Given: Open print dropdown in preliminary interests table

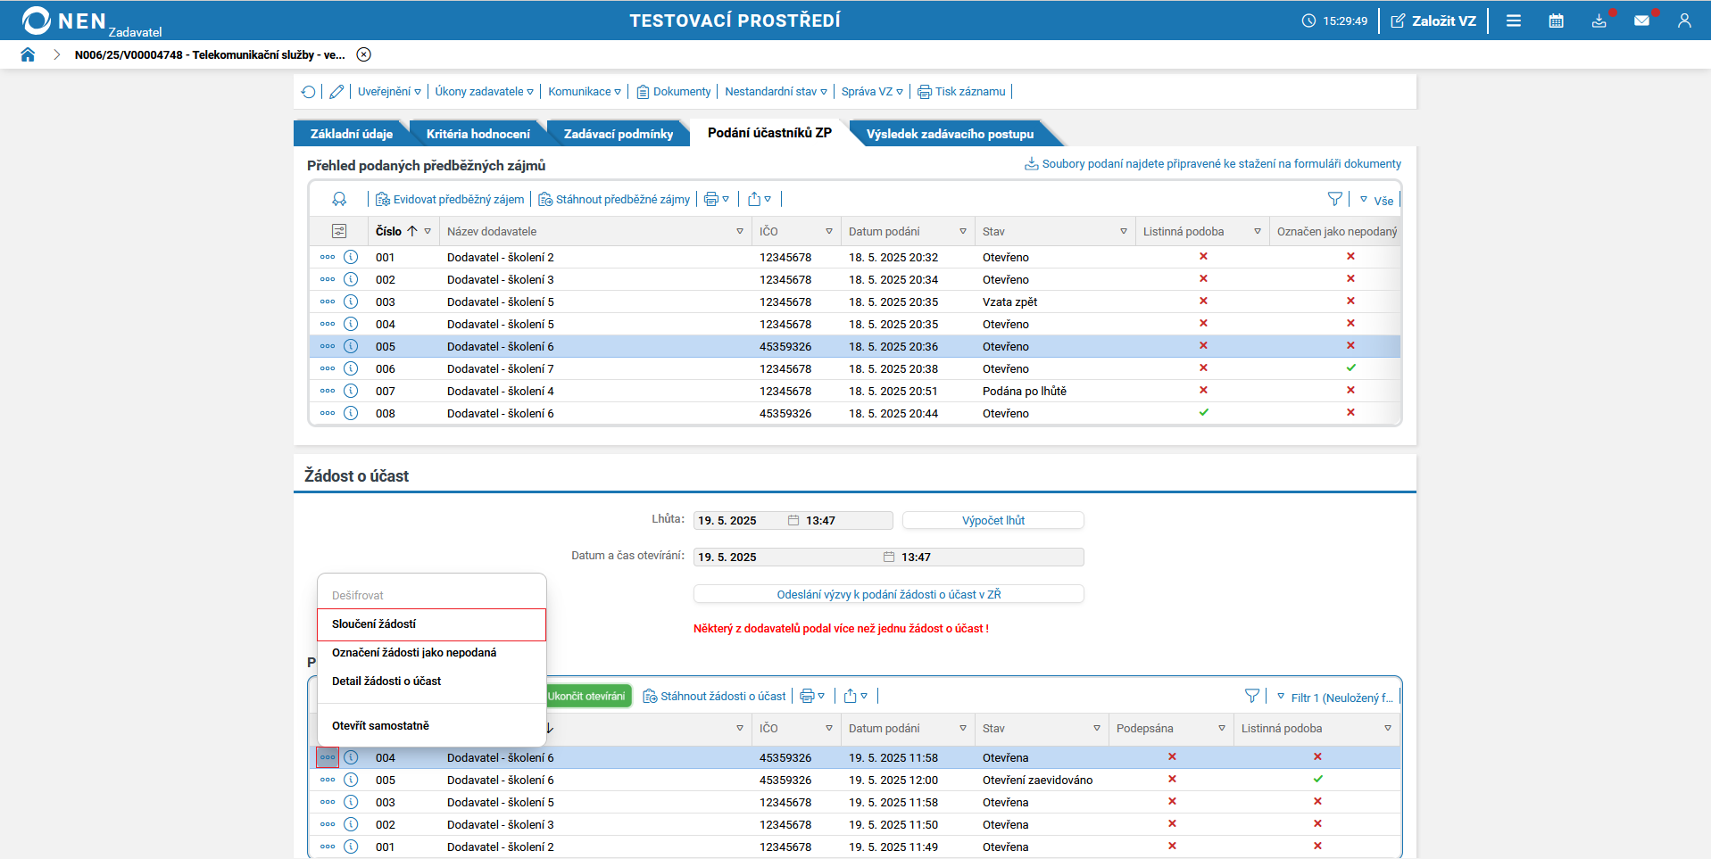Looking at the screenshot, I should 717,200.
